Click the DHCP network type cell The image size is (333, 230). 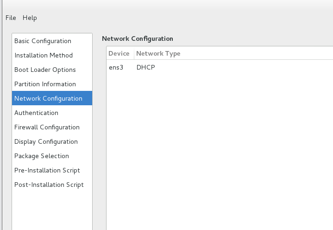[x=145, y=67]
